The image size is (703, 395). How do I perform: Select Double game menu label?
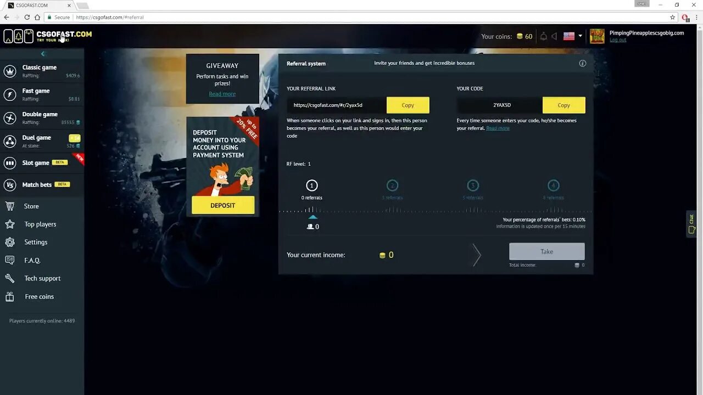coord(40,115)
